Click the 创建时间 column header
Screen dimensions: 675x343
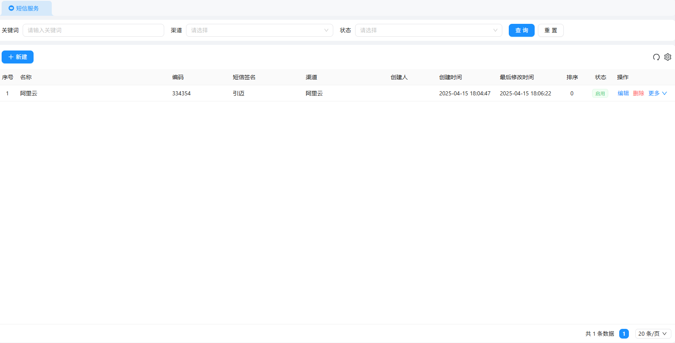pos(450,77)
